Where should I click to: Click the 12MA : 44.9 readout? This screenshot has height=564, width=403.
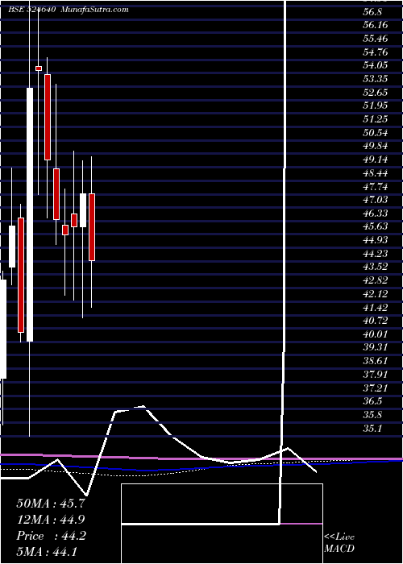click(x=51, y=519)
